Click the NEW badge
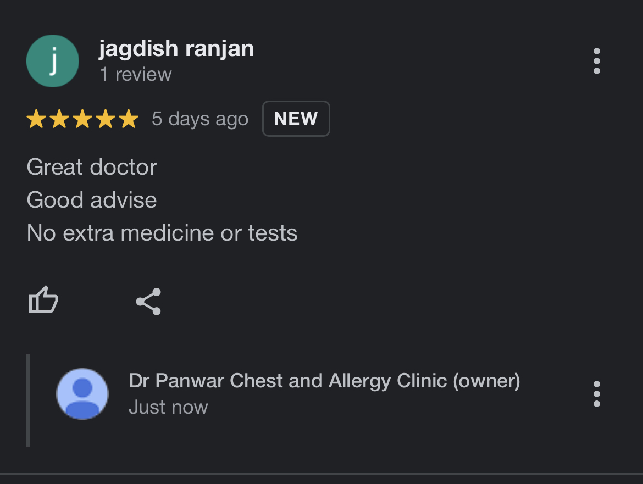The width and height of the screenshot is (643, 484). 296,119
